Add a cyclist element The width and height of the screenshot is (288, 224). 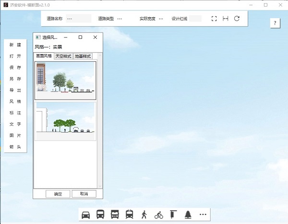coord(159,214)
